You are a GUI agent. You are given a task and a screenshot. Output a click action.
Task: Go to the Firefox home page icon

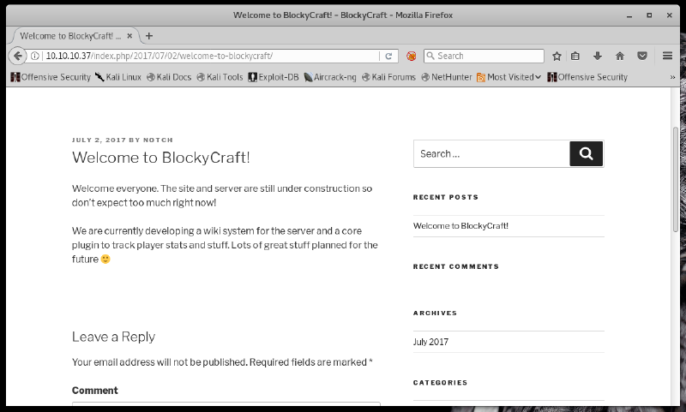coord(619,56)
